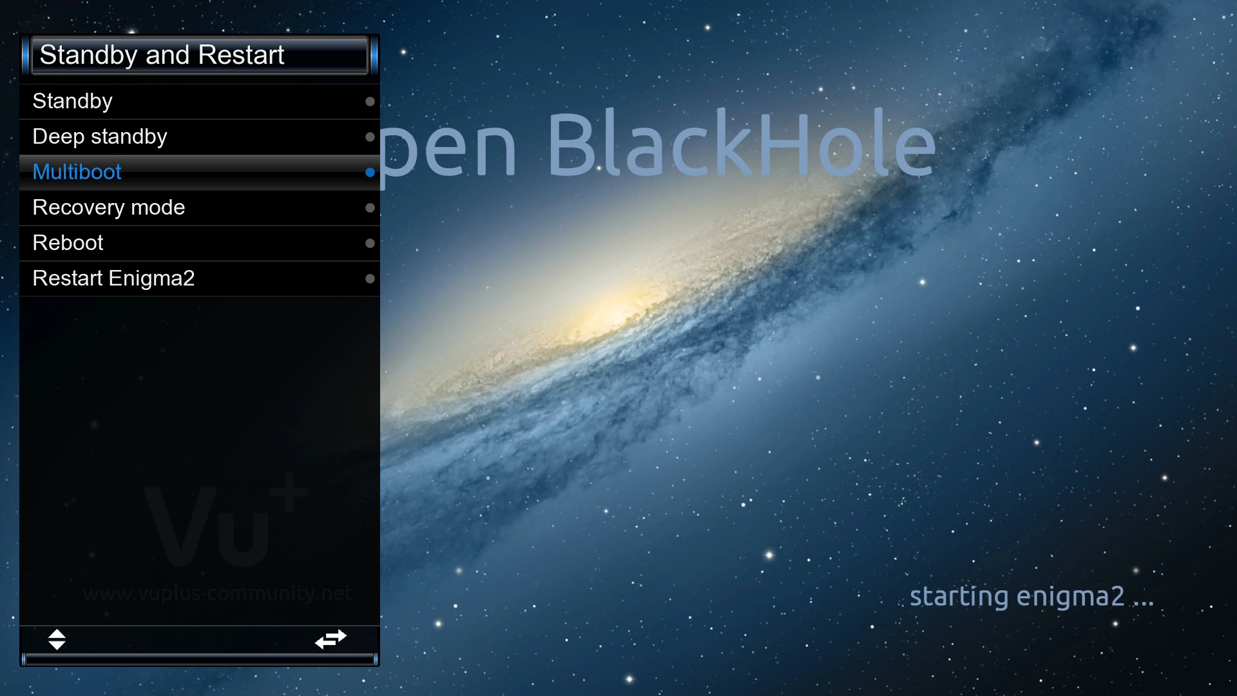Click the dot beside Restart Enigma2
The width and height of the screenshot is (1237, 696).
click(370, 279)
